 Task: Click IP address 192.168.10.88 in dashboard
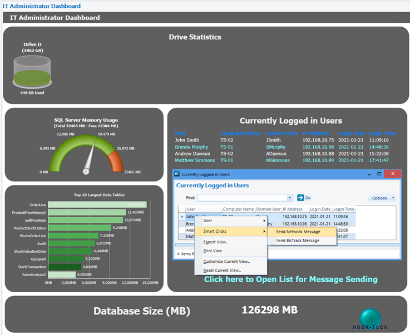tap(318, 154)
